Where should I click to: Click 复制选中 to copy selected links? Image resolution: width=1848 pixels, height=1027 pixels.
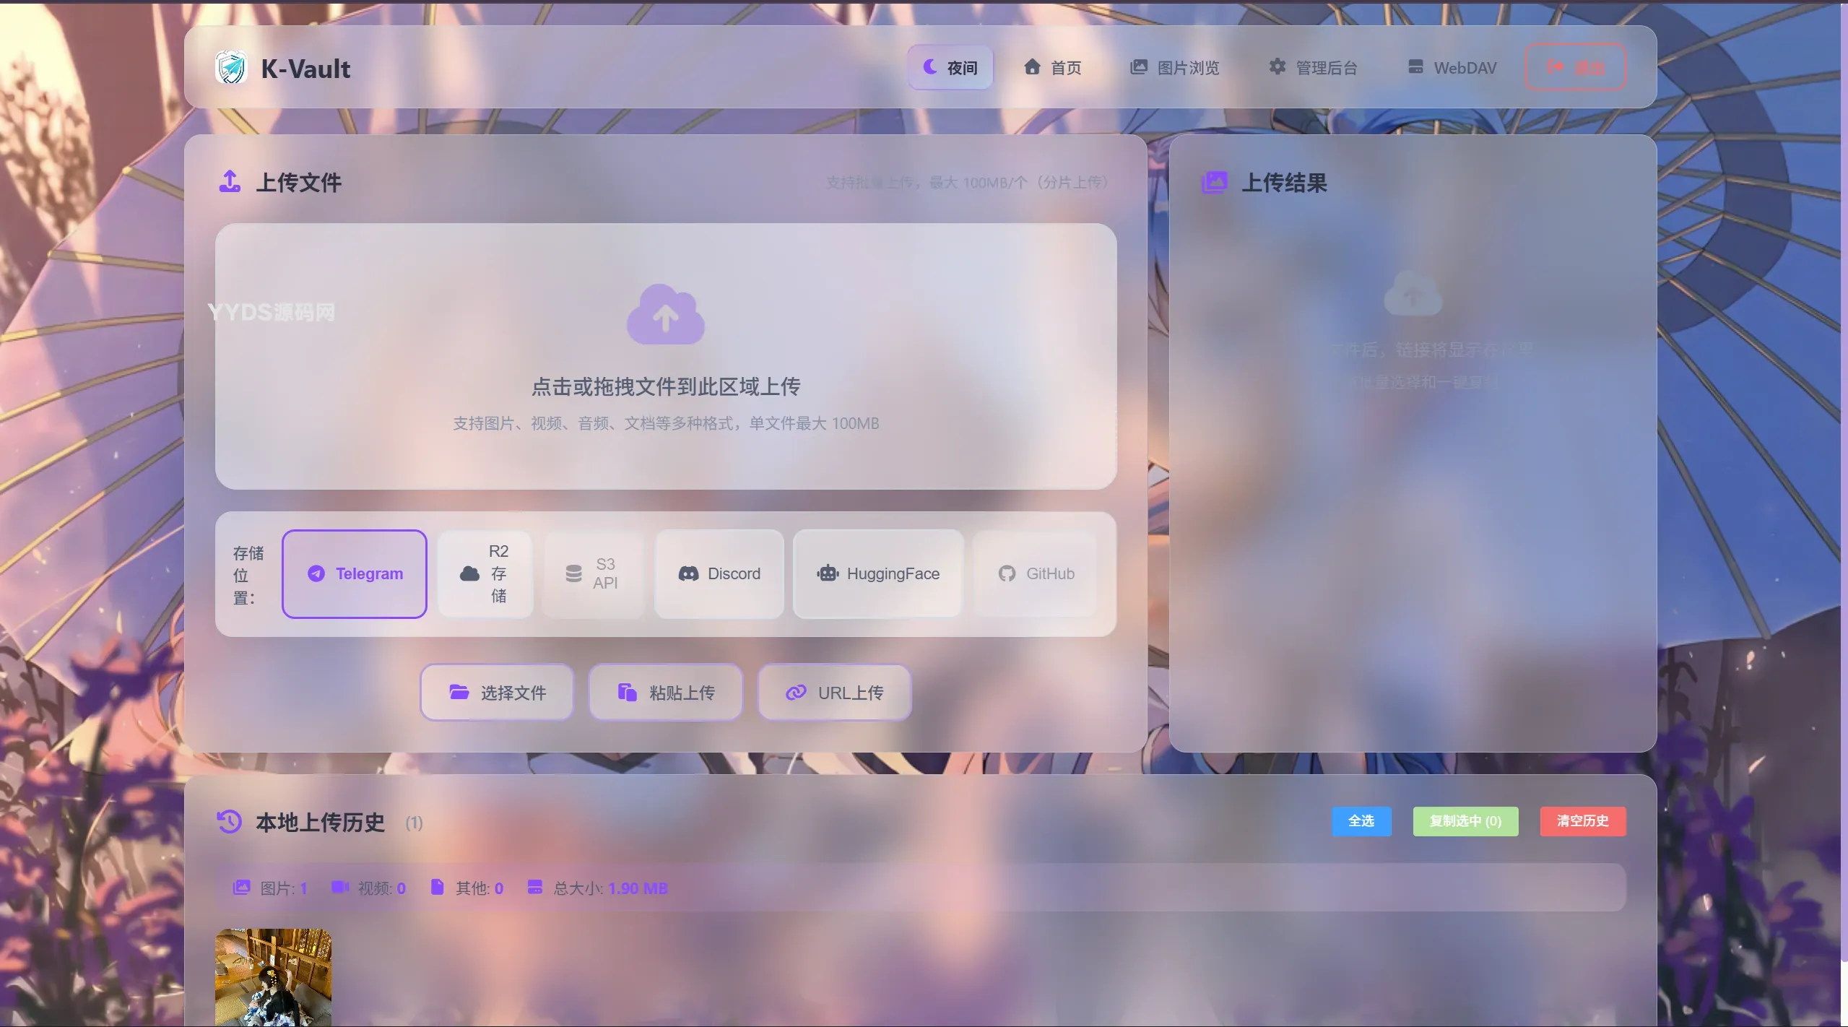(1465, 821)
